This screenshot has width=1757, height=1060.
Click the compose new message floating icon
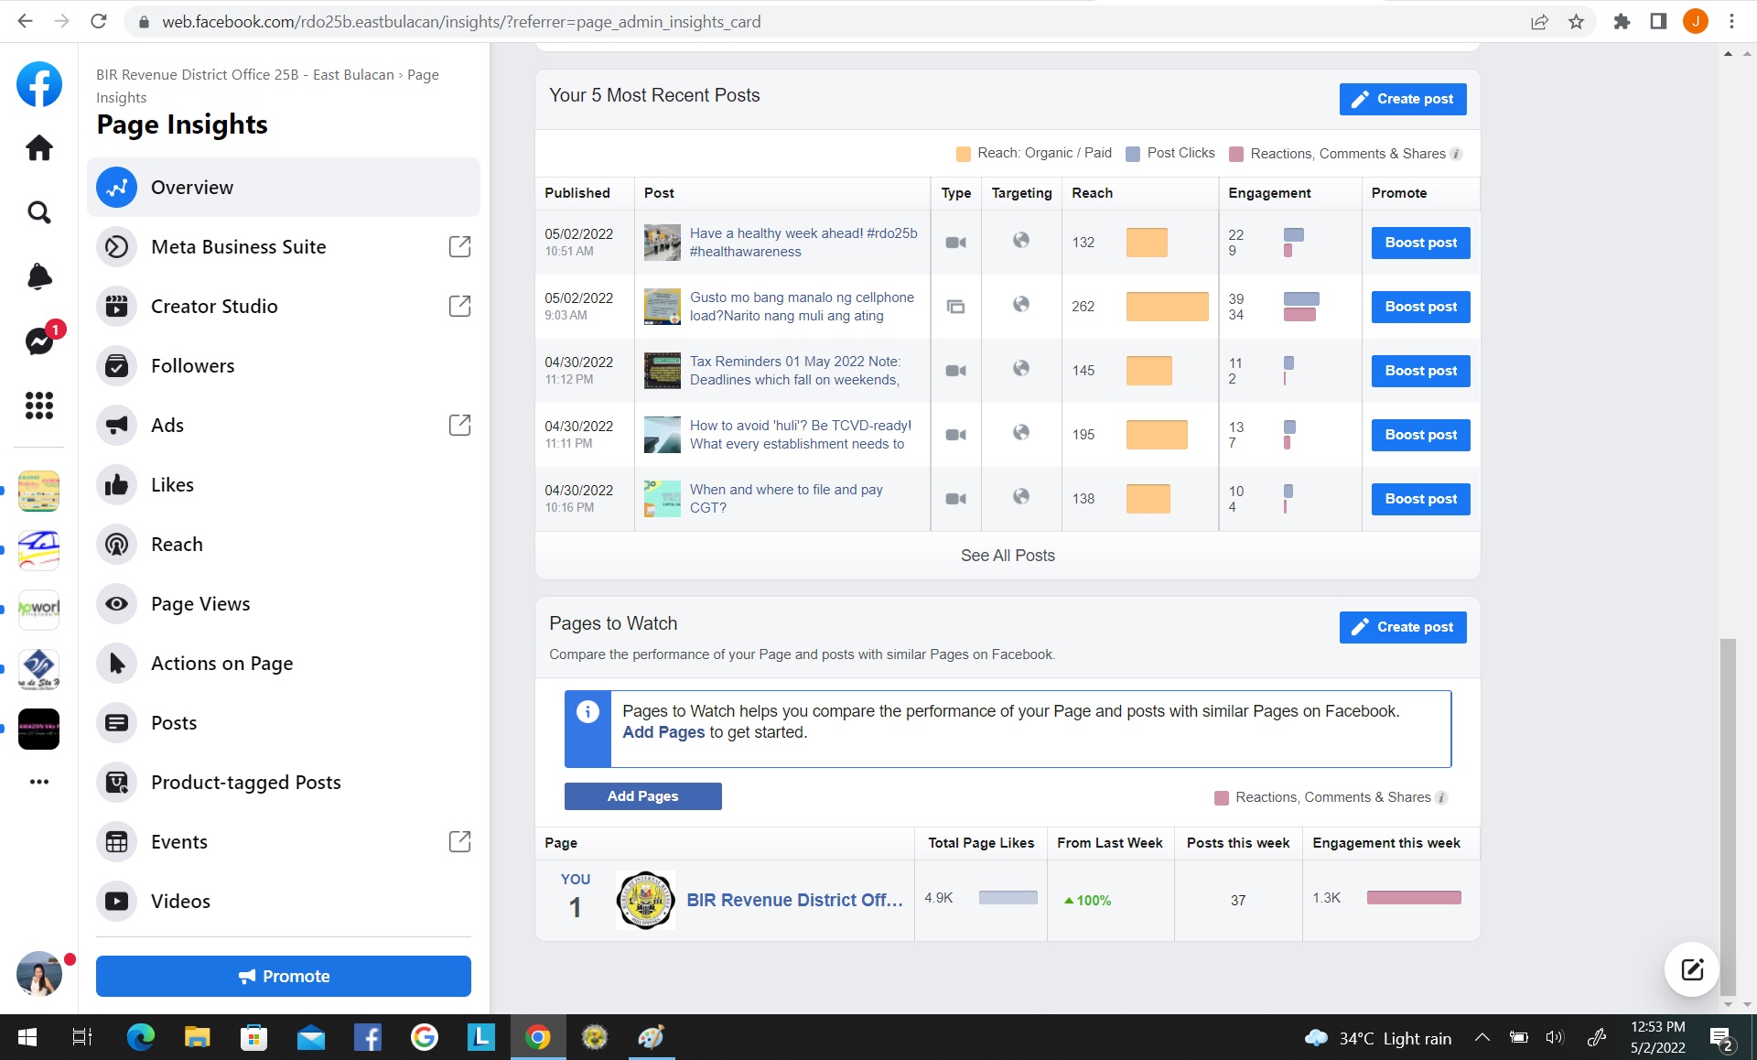(x=1691, y=969)
